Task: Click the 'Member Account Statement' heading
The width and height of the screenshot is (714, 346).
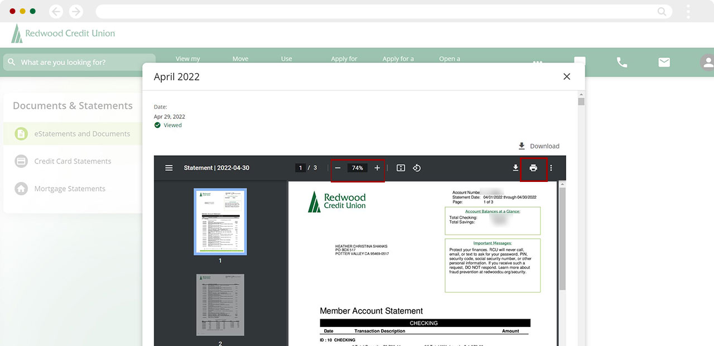Action: [372, 311]
